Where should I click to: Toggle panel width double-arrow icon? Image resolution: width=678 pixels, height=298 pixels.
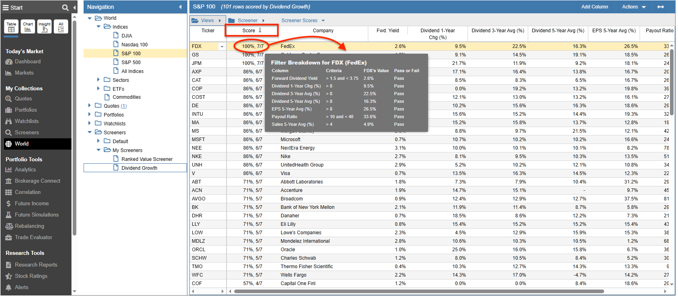(x=661, y=7)
